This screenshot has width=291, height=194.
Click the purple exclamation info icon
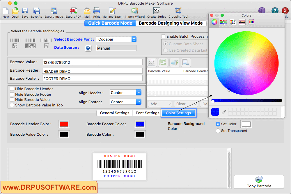pyautogui.click(x=262, y=10)
